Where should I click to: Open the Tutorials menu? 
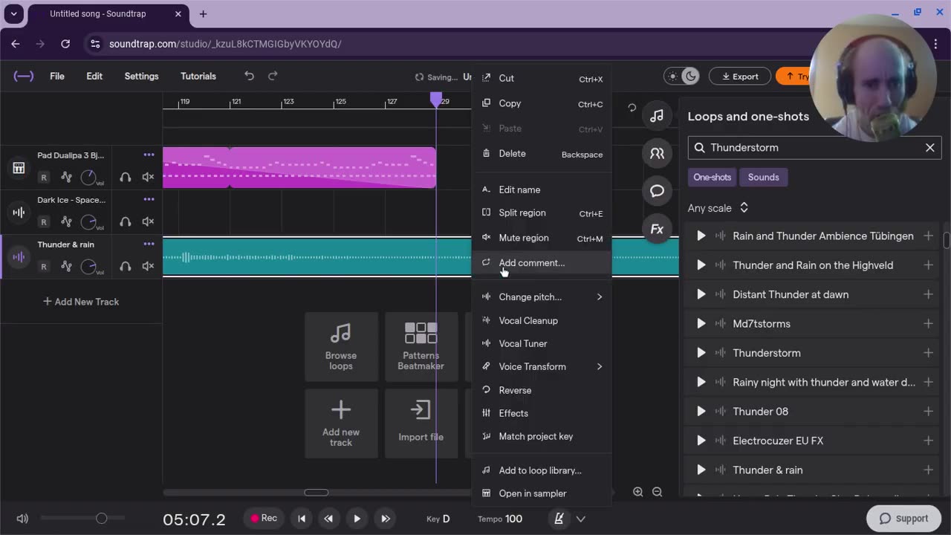198,76
